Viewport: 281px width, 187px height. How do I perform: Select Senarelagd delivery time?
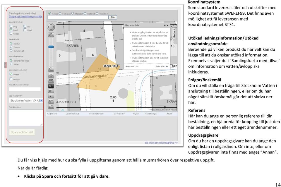point(11,51)
